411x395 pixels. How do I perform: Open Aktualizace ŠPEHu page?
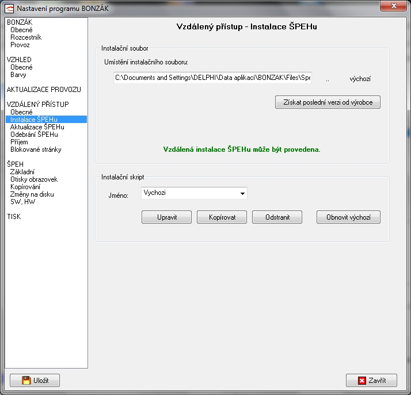37,127
